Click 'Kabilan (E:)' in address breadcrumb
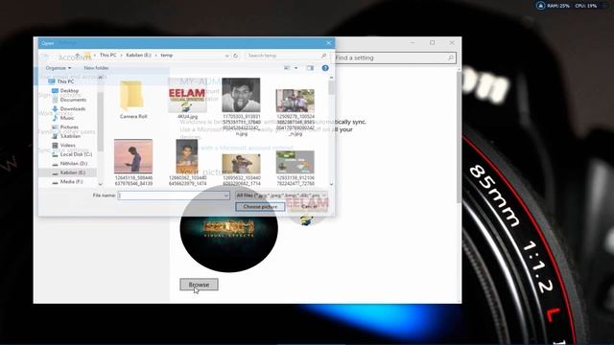The width and height of the screenshot is (614, 345). coord(138,56)
